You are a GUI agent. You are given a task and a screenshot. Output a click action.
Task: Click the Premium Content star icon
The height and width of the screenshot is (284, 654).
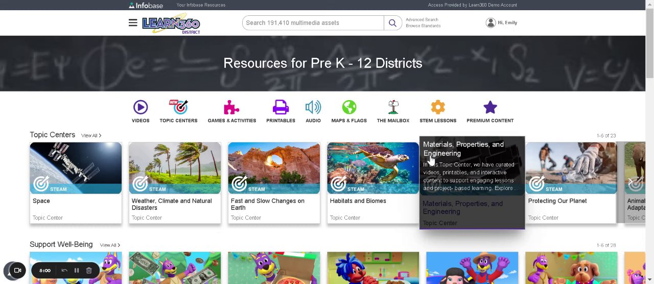(490, 107)
